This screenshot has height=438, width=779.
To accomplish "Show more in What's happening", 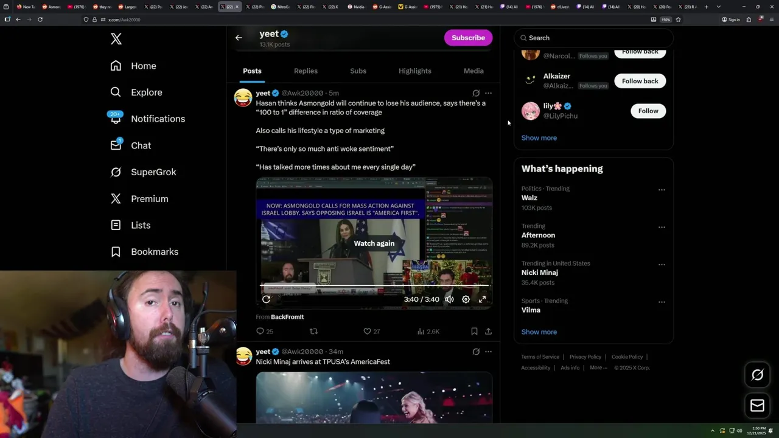I will 539,332.
